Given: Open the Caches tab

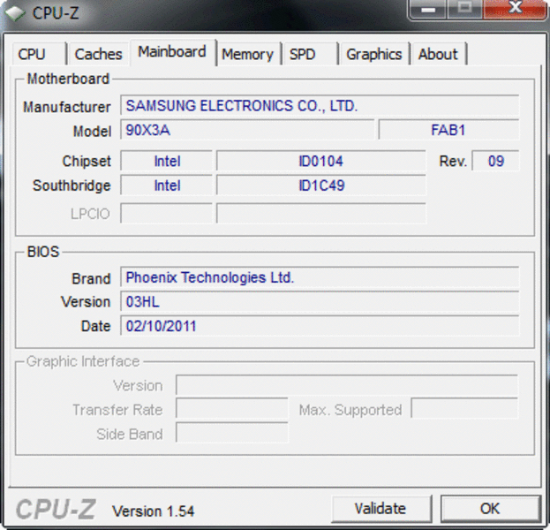Looking at the screenshot, I should click(x=98, y=54).
